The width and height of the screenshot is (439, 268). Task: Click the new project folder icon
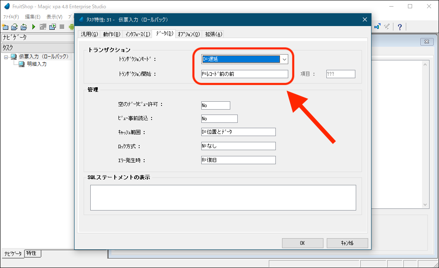(x=5, y=27)
